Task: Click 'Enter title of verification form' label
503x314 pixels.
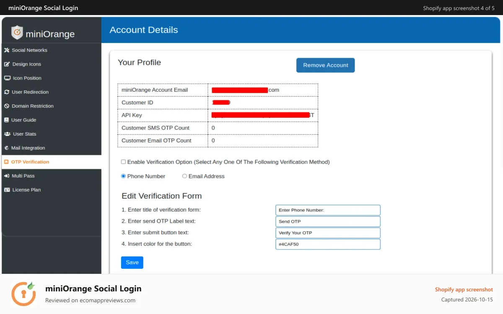Action: pyautogui.click(x=161, y=210)
